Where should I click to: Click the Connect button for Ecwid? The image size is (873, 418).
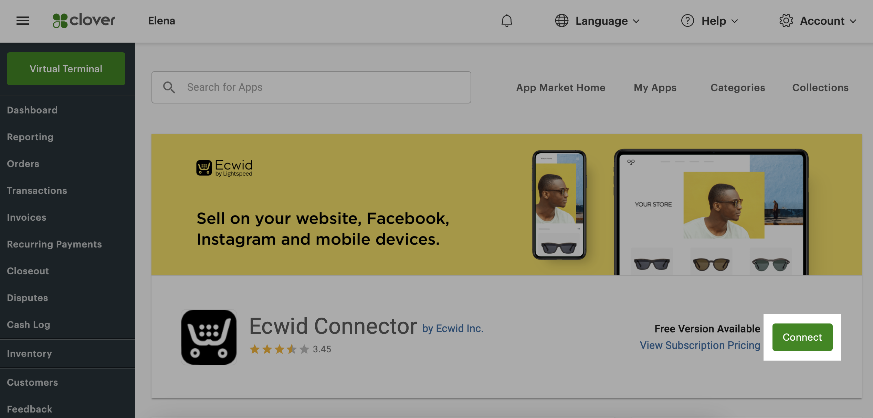[x=802, y=337]
